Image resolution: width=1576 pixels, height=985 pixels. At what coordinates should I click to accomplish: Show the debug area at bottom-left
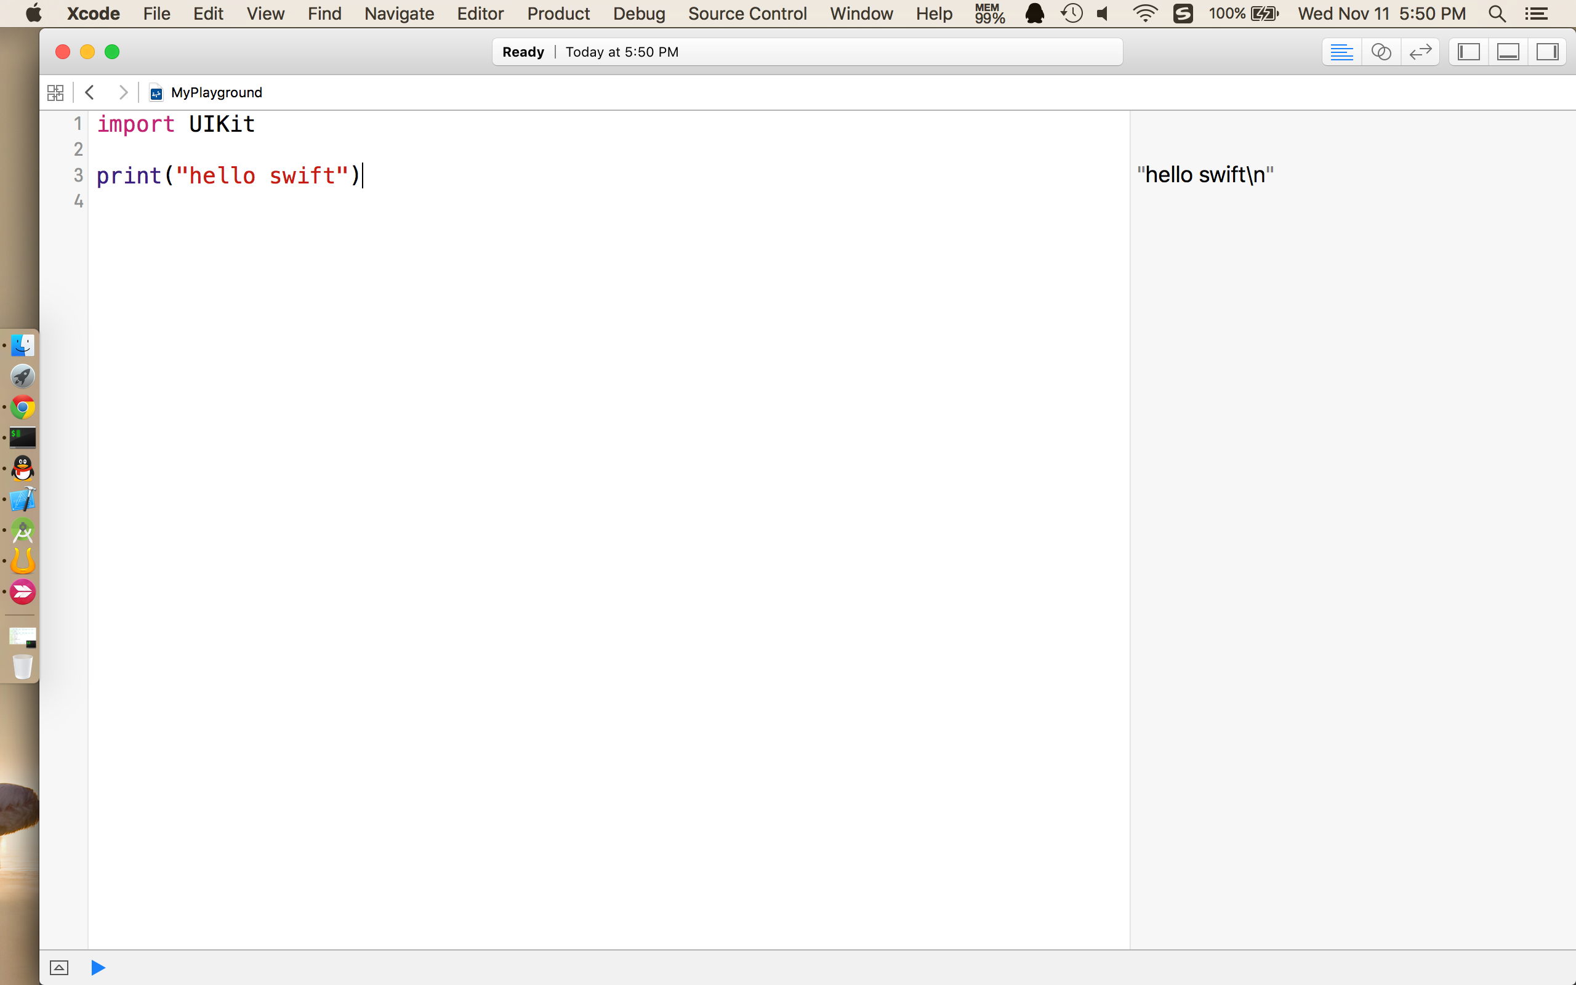point(58,967)
